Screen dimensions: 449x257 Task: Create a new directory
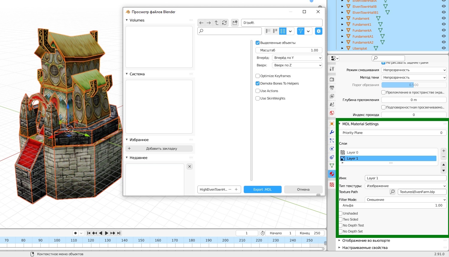click(235, 23)
